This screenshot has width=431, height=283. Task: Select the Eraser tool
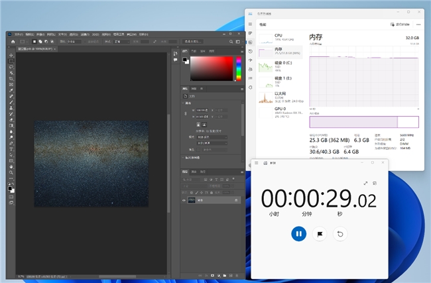pos(11,120)
